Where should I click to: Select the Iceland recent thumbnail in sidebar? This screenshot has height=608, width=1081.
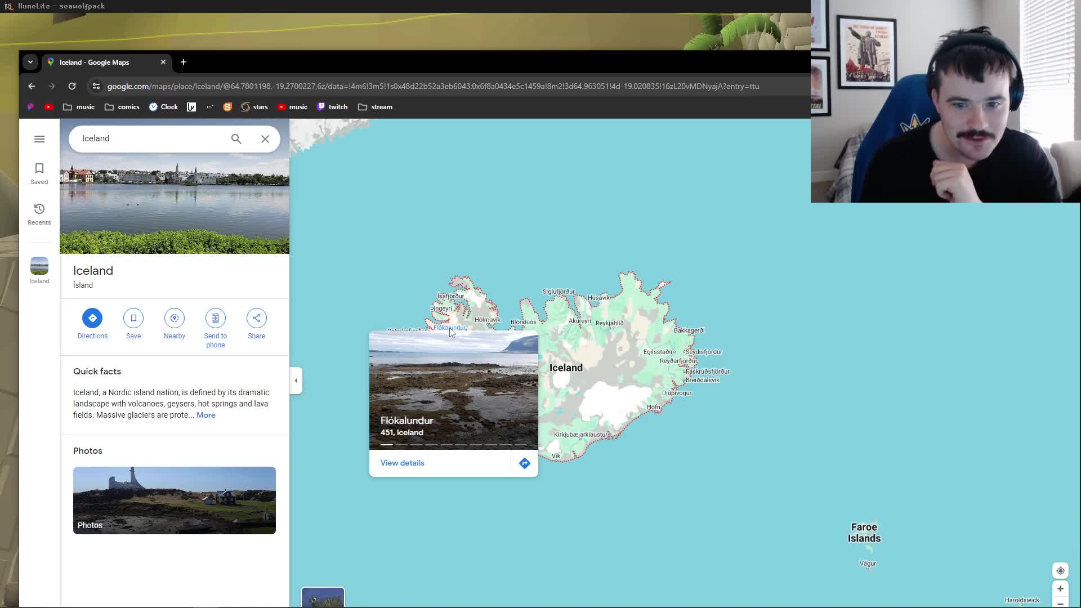[x=39, y=270]
